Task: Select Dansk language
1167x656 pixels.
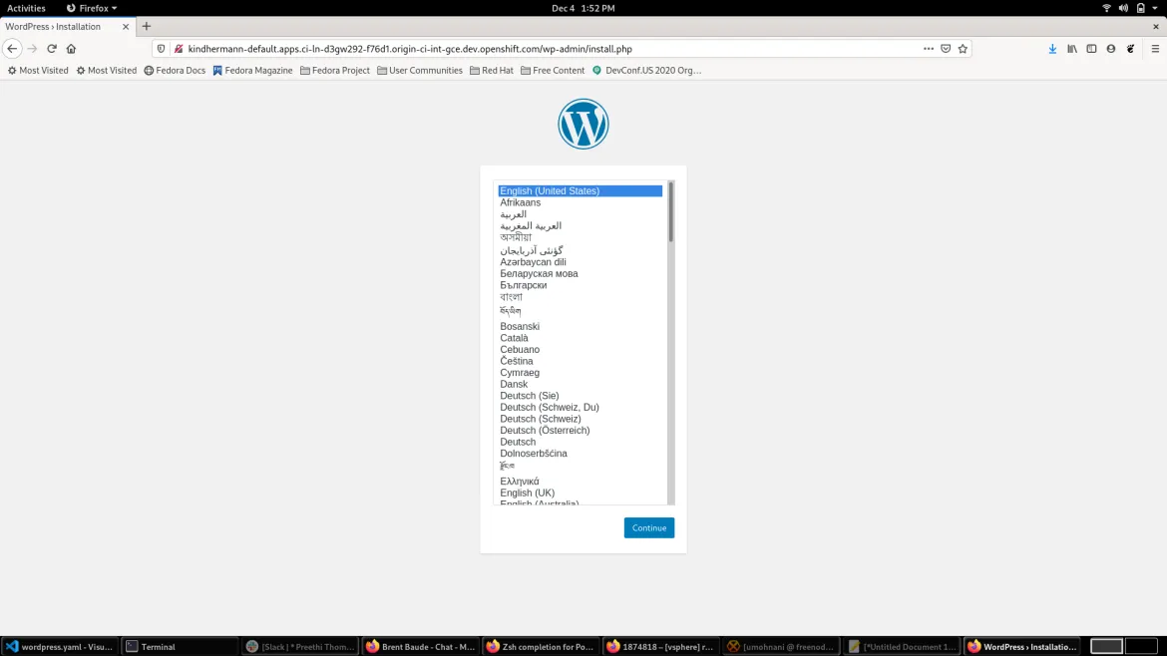Action: tap(580, 384)
